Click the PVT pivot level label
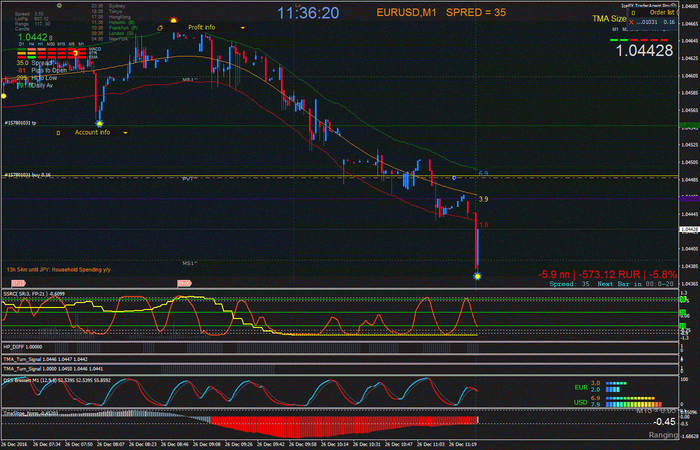700x450 pixels. point(190,178)
